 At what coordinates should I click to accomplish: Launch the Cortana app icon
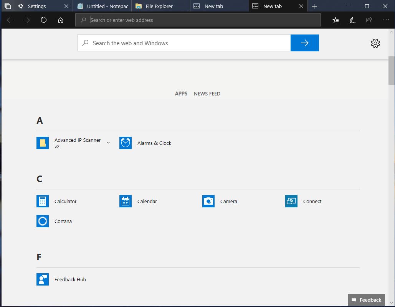click(x=43, y=221)
